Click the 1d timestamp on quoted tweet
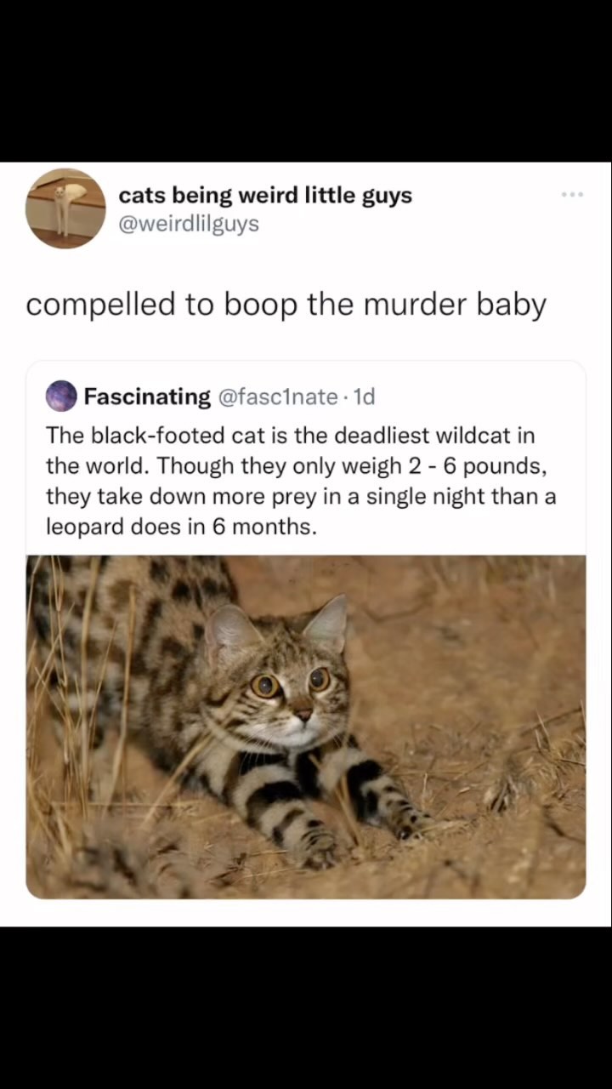Image resolution: width=612 pixels, height=1089 pixels. pos(365,396)
